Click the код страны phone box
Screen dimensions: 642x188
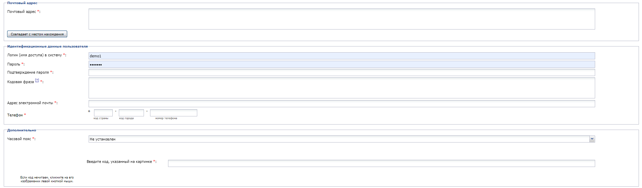tap(103, 113)
